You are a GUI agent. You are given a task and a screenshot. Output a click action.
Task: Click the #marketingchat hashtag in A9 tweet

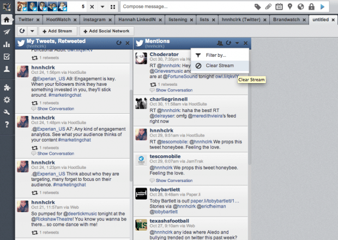(65, 95)
